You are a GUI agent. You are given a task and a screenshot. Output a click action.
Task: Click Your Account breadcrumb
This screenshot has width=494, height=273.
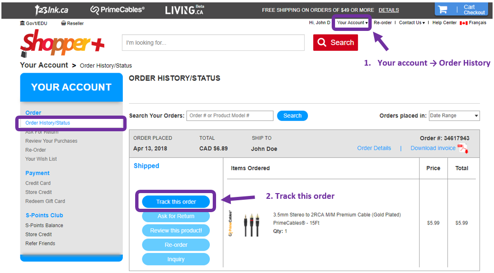pyautogui.click(x=44, y=65)
